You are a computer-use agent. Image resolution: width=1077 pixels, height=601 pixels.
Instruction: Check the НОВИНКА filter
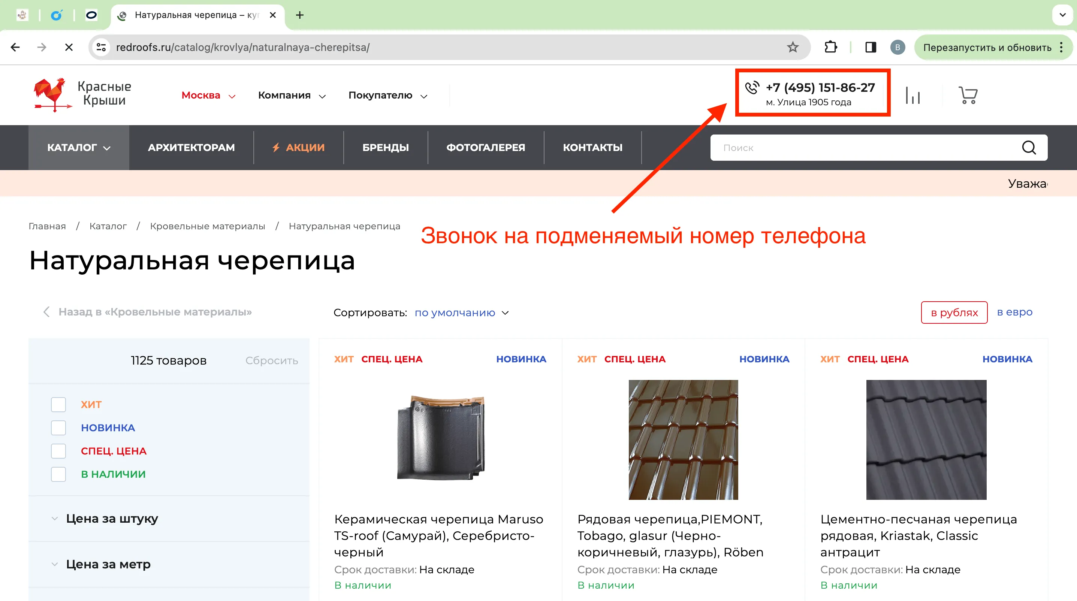coord(58,428)
